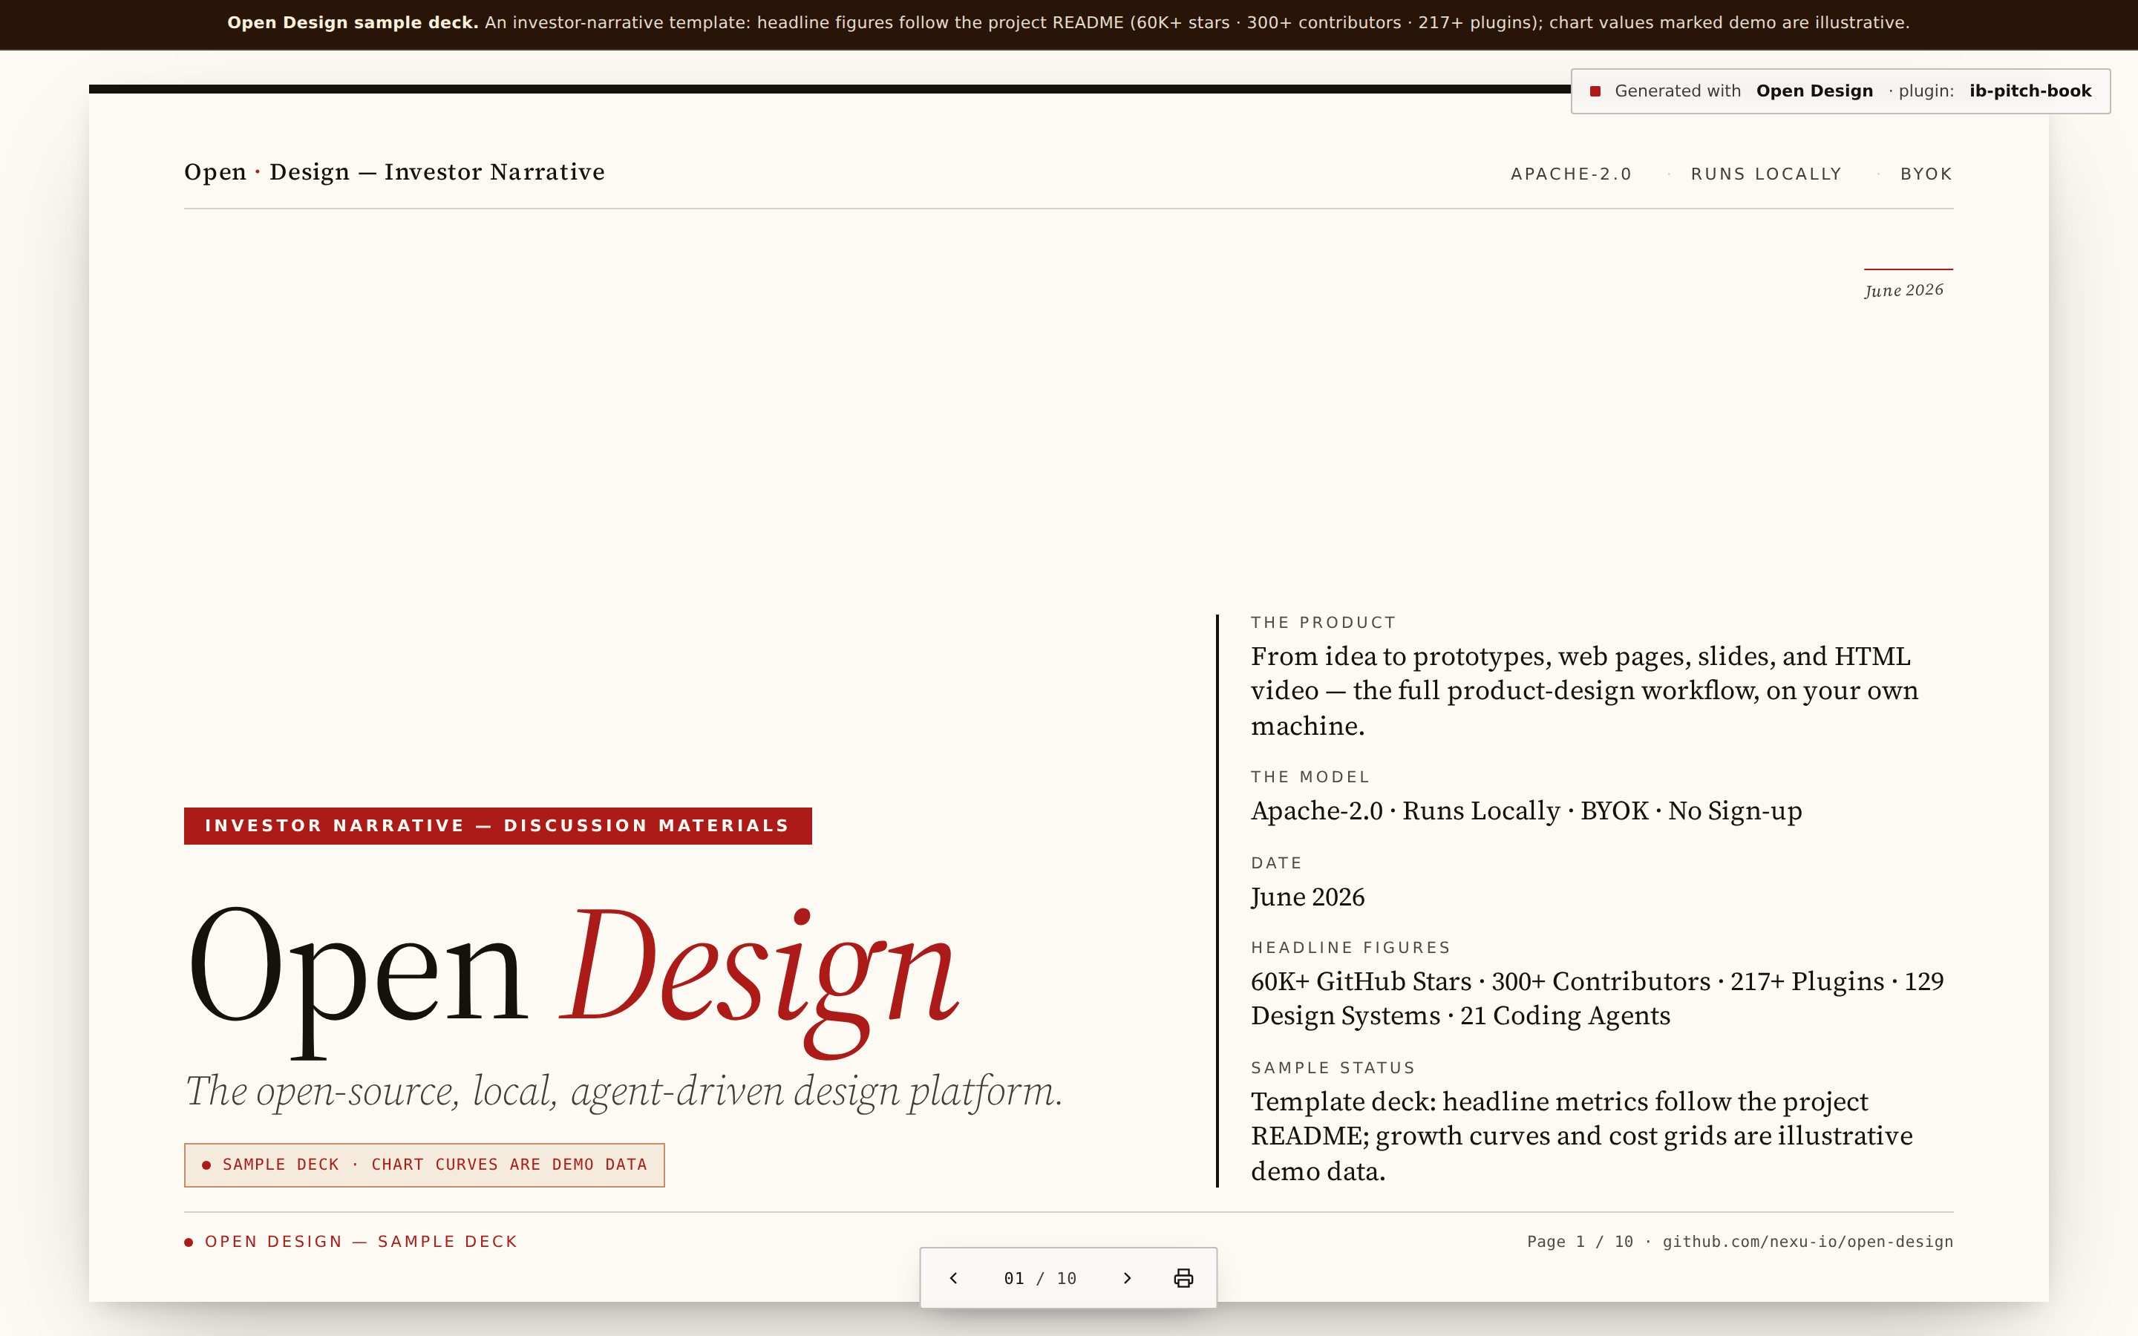Click the APACHE-2.0 header label
The height and width of the screenshot is (1336, 2138).
[1571, 174]
